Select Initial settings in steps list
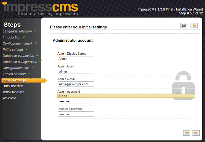 [14, 80]
